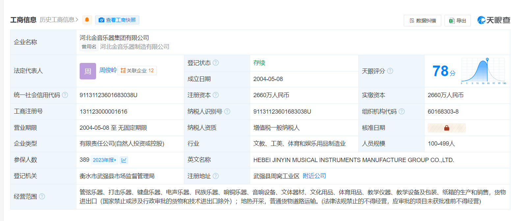The height and width of the screenshot is (221, 515).
Task: Click the lock icon in 核准日期
Action: click(x=447, y=128)
